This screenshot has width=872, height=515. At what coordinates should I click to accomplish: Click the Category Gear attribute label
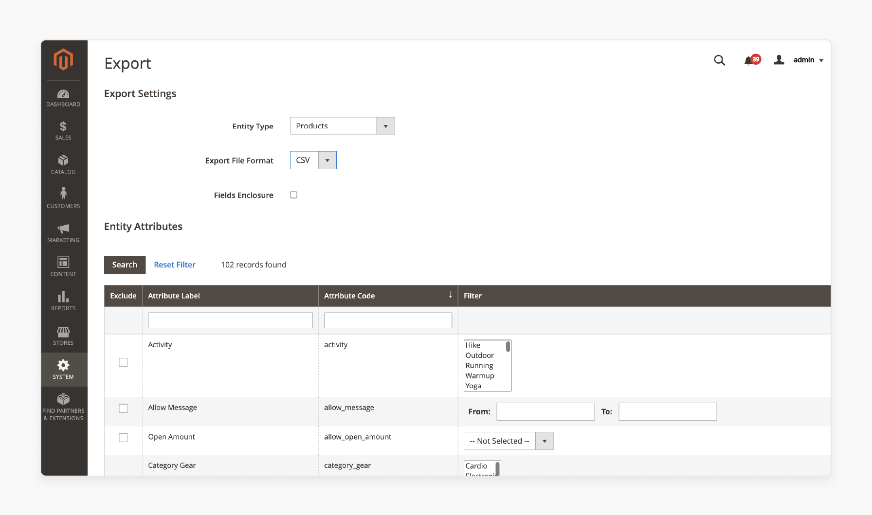click(x=172, y=465)
